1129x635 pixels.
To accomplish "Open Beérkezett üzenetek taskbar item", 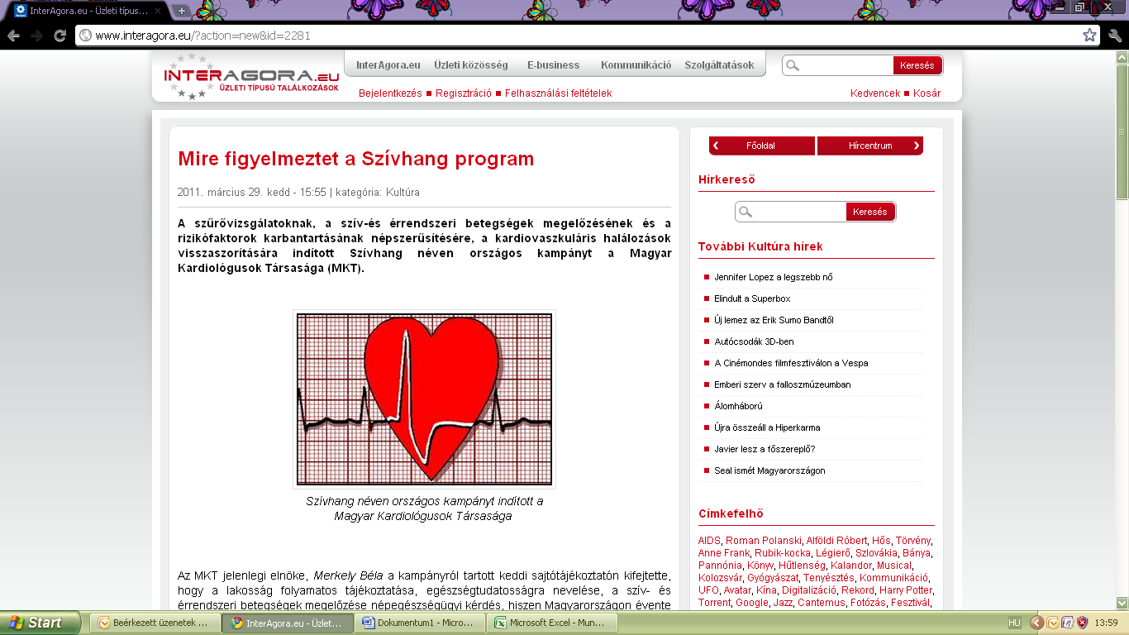I will pos(155,623).
